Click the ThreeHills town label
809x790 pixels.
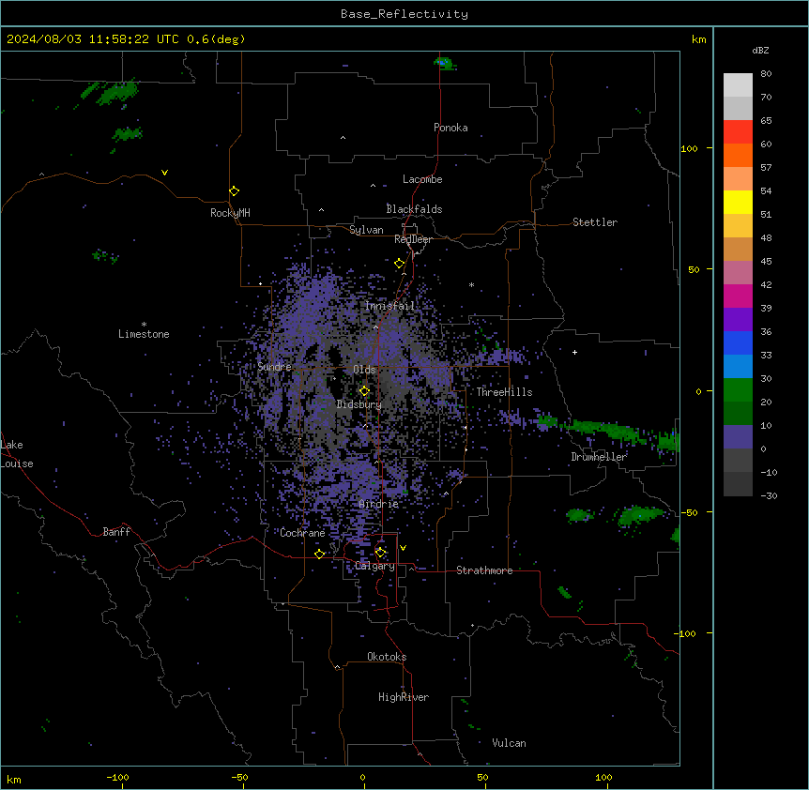(x=504, y=392)
